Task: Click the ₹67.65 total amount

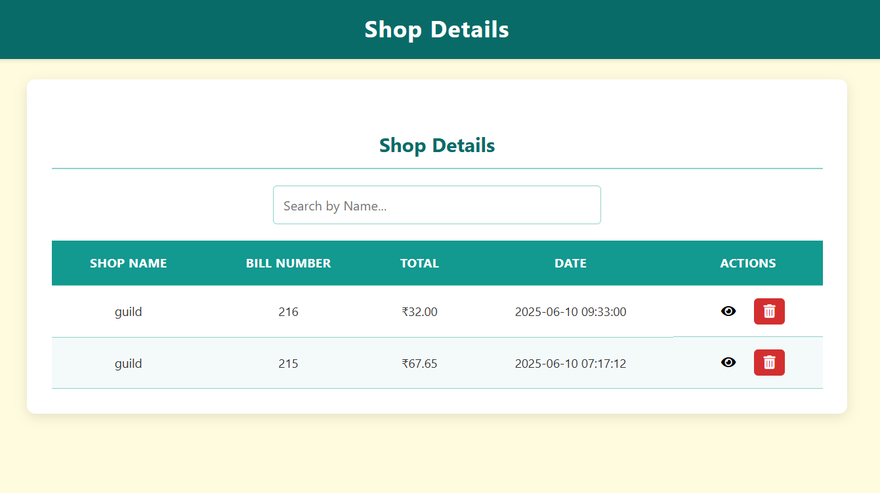Action: pos(419,364)
